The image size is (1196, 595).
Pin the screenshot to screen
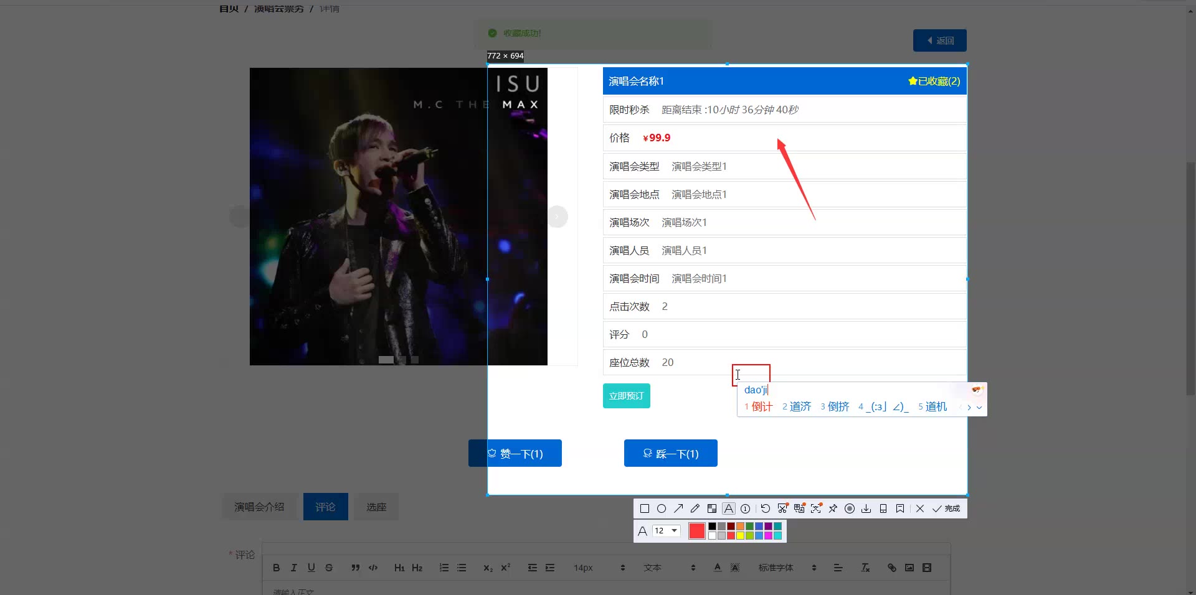pyautogui.click(x=833, y=508)
